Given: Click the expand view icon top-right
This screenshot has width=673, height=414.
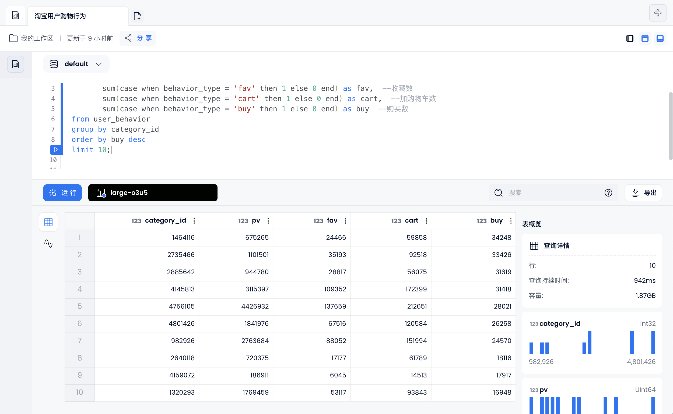Looking at the screenshot, I should point(658,13).
